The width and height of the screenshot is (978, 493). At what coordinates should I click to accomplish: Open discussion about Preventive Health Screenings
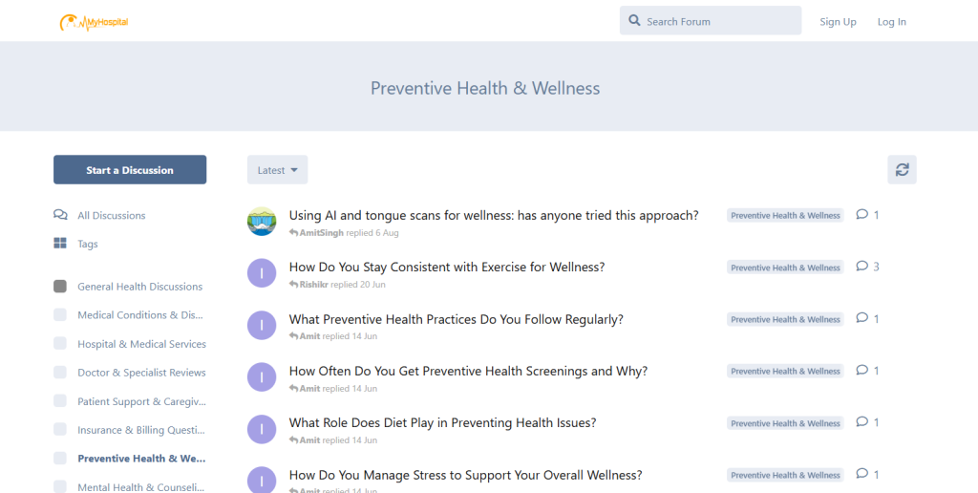coord(468,371)
